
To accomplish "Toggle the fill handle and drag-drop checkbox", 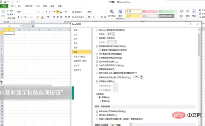I will [97, 46].
